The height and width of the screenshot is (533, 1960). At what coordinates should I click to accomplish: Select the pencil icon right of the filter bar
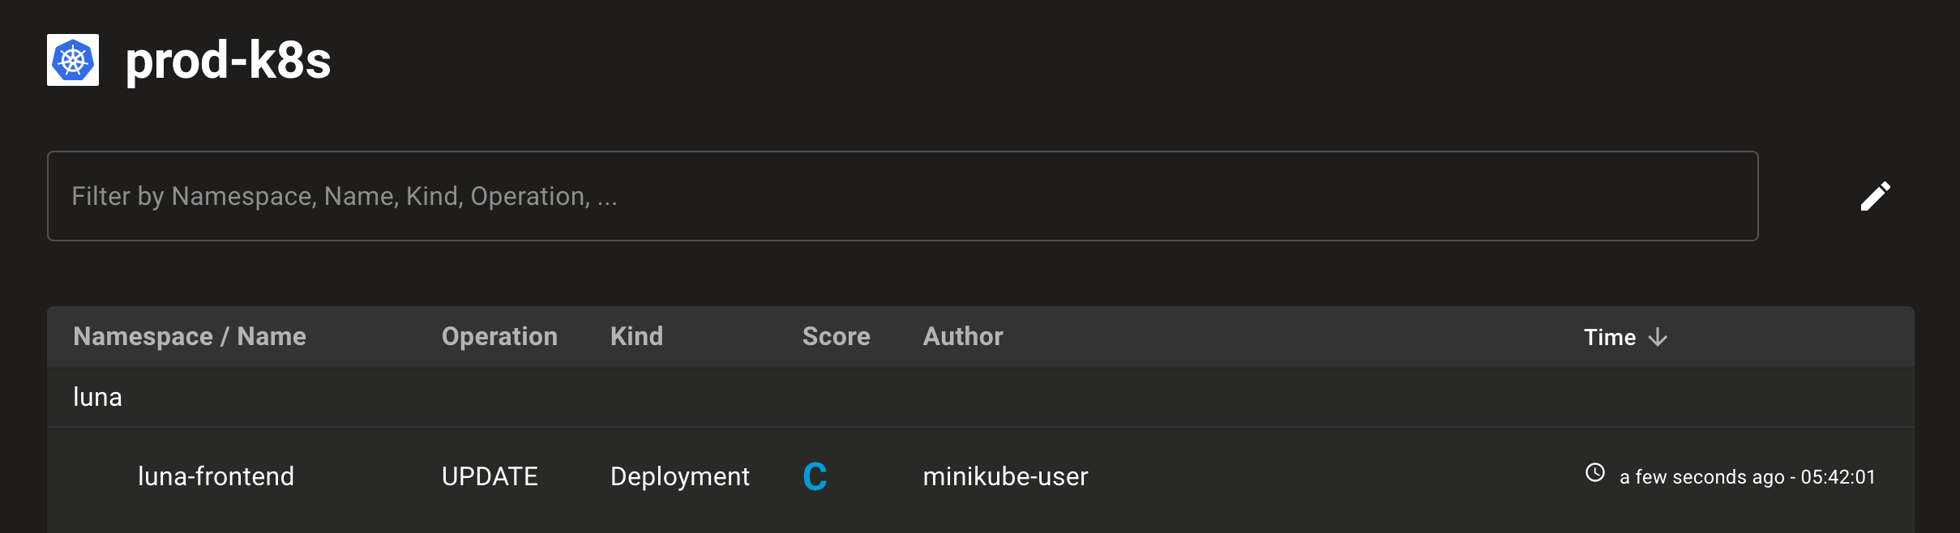coord(1877,196)
